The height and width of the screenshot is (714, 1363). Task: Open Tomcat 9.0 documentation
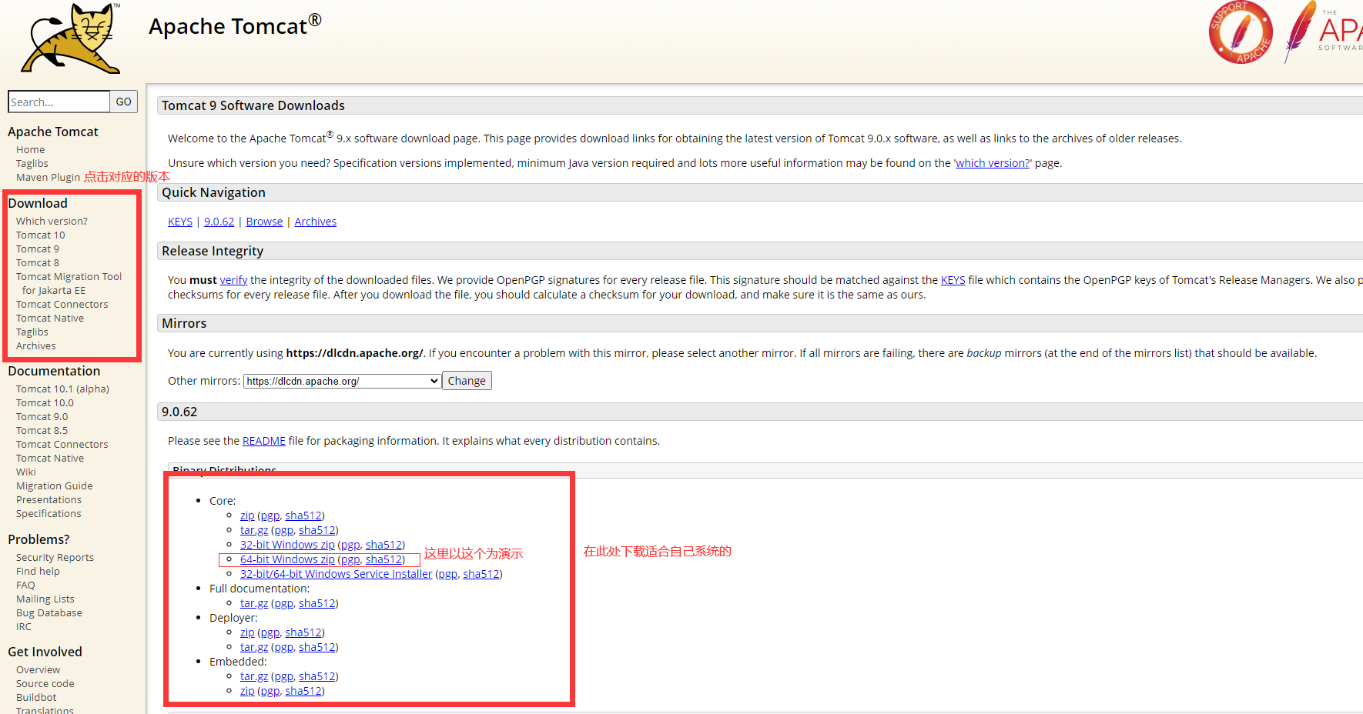(x=42, y=417)
